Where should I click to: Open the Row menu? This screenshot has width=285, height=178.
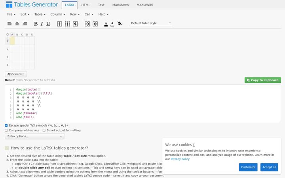[x=75, y=14]
